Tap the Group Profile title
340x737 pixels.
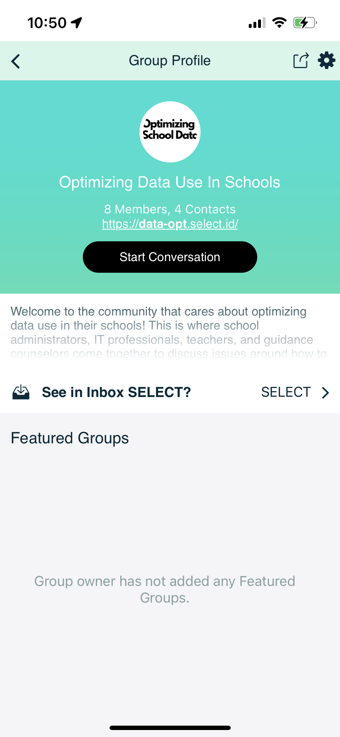(x=170, y=61)
